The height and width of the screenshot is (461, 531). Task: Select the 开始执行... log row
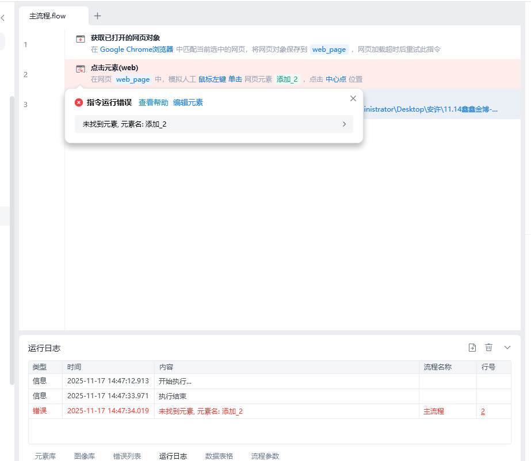270,382
